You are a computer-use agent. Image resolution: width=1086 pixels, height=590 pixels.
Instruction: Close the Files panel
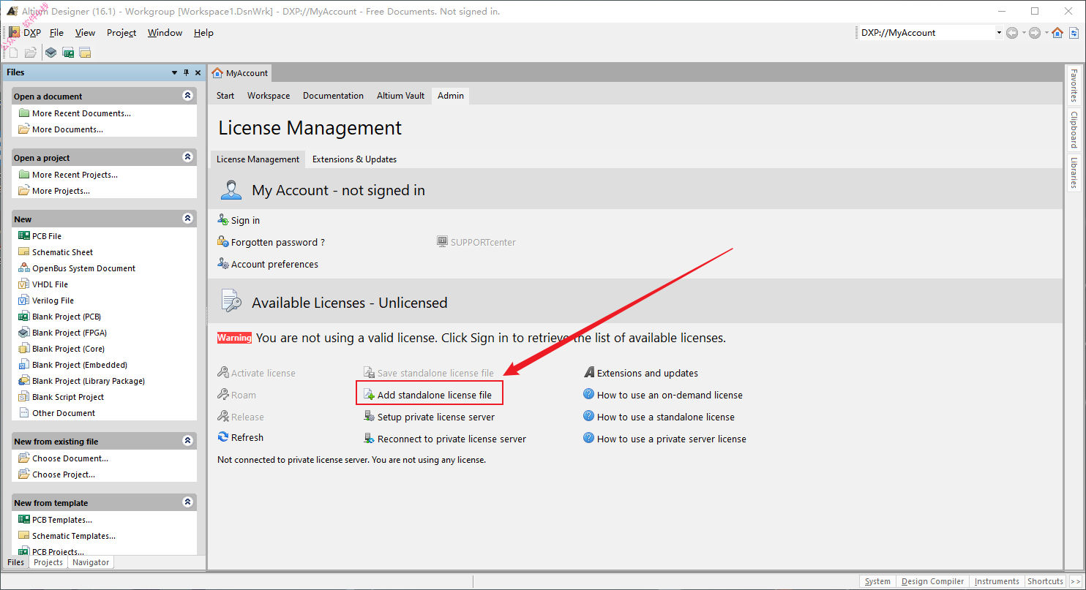198,72
